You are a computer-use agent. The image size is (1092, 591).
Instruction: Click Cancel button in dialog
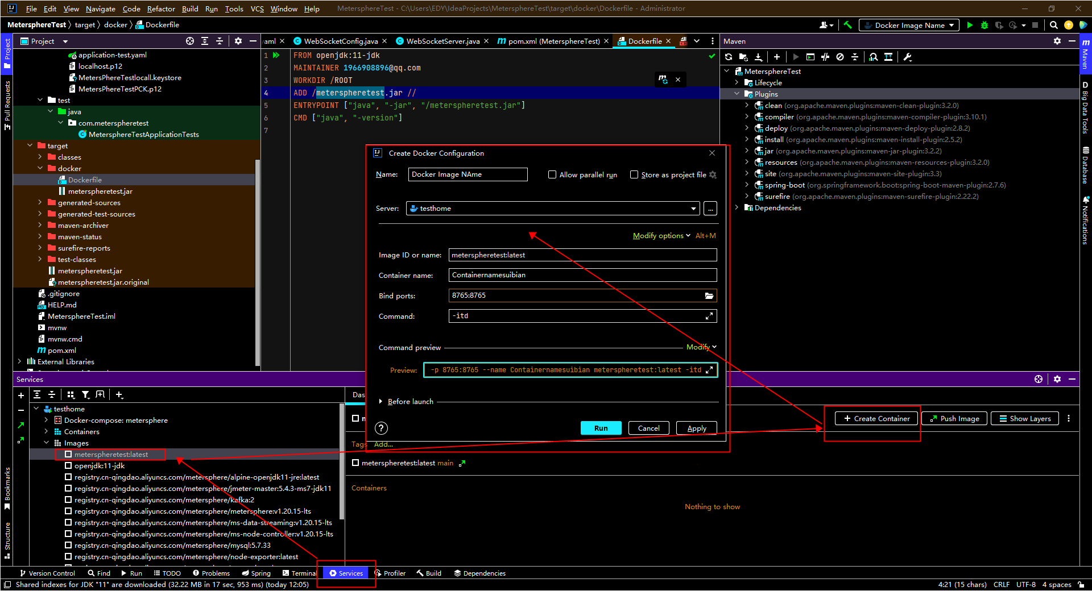(648, 428)
